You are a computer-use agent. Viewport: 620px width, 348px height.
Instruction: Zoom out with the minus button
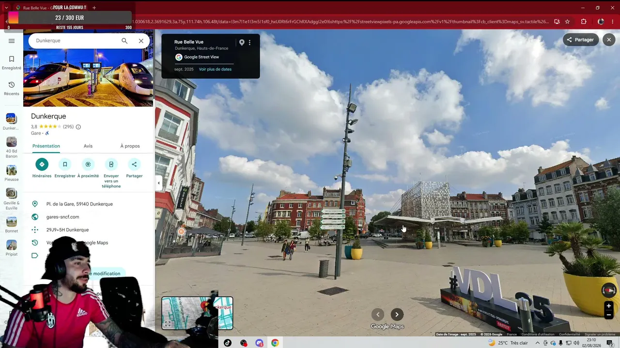(x=609, y=315)
